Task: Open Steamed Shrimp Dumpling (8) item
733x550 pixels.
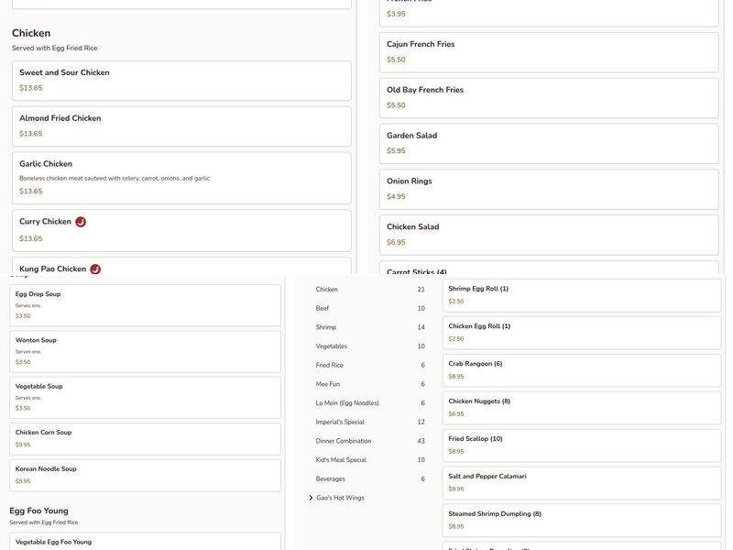Action: [582, 521]
